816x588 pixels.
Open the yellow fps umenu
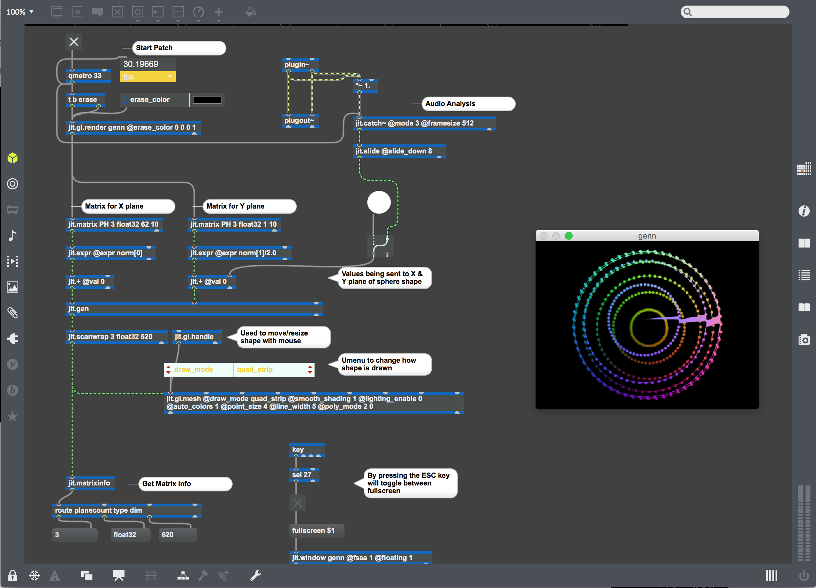pyautogui.click(x=148, y=77)
